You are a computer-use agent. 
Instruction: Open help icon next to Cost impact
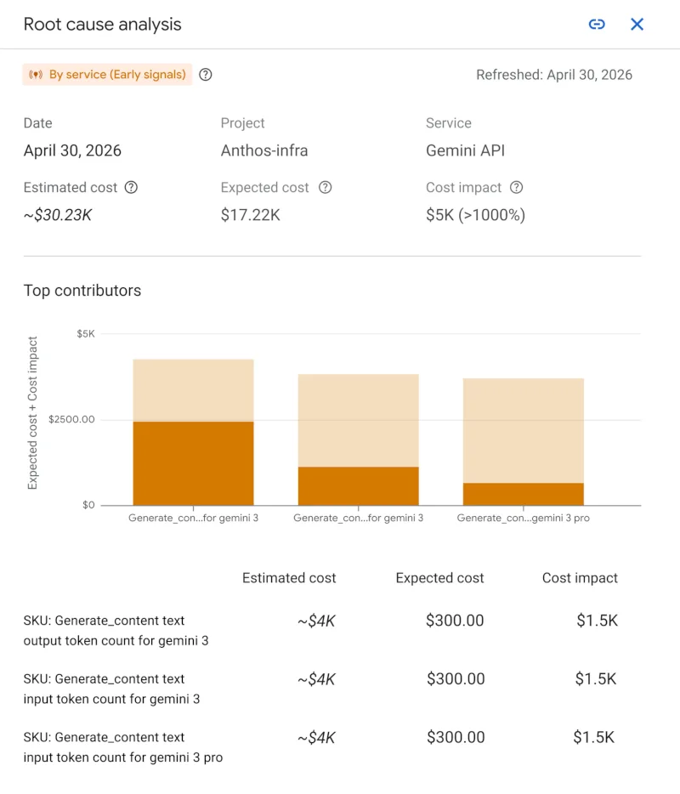coord(516,187)
